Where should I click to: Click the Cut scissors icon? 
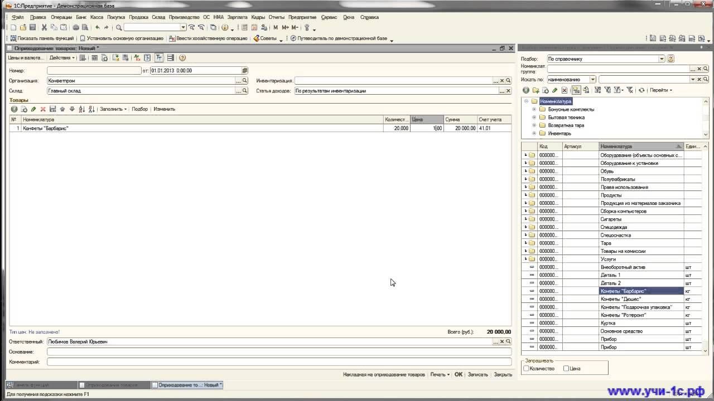(x=45, y=27)
